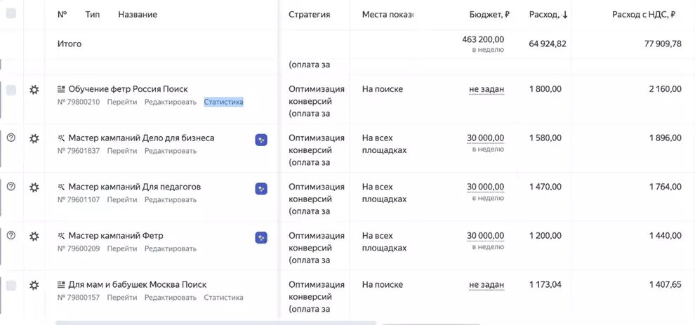Click Редактировать under campaign № 79800157
Screen dimensions: 695x325
click(x=170, y=298)
